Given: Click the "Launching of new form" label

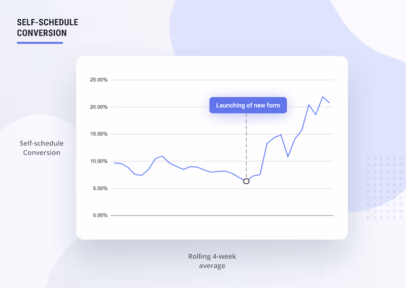Looking at the screenshot, I should 248,105.
